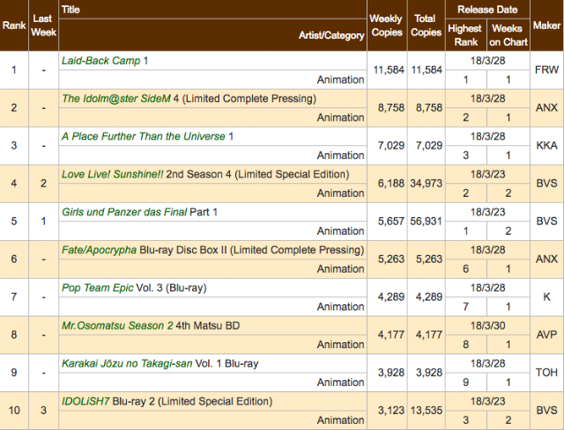This screenshot has width=564, height=430.
Task: Open the Mr.Osomatsu Season 2 link
Action: click(117, 325)
